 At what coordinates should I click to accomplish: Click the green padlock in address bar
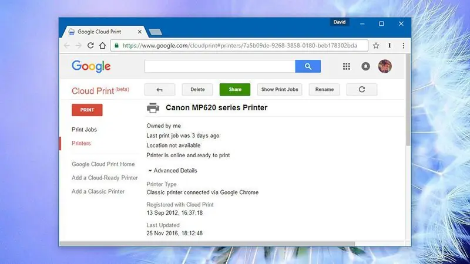pyautogui.click(x=116, y=45)
